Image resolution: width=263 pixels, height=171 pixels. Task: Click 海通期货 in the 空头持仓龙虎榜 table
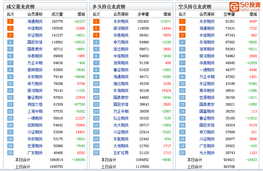(x=207, y=28)
